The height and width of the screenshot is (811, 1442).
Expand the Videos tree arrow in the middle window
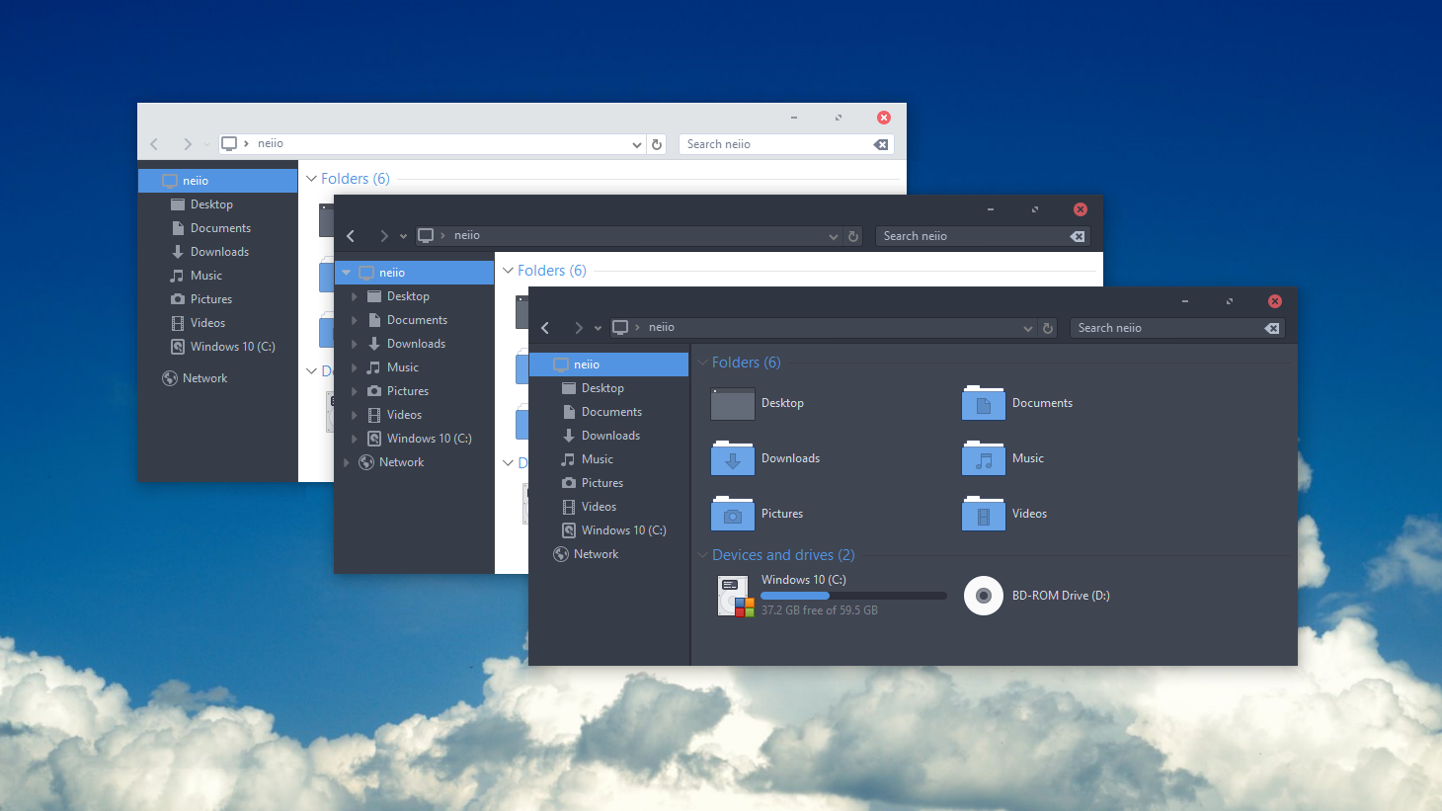click(x=355, y=415)
